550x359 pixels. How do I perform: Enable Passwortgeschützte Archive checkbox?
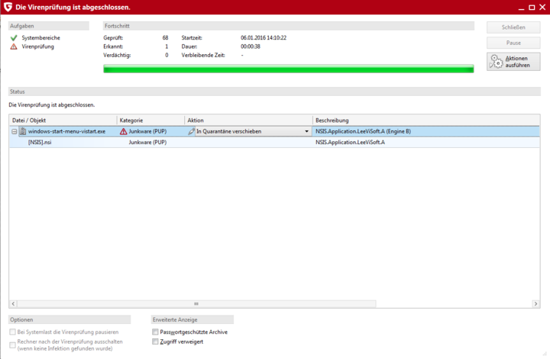tap(156, 332)
